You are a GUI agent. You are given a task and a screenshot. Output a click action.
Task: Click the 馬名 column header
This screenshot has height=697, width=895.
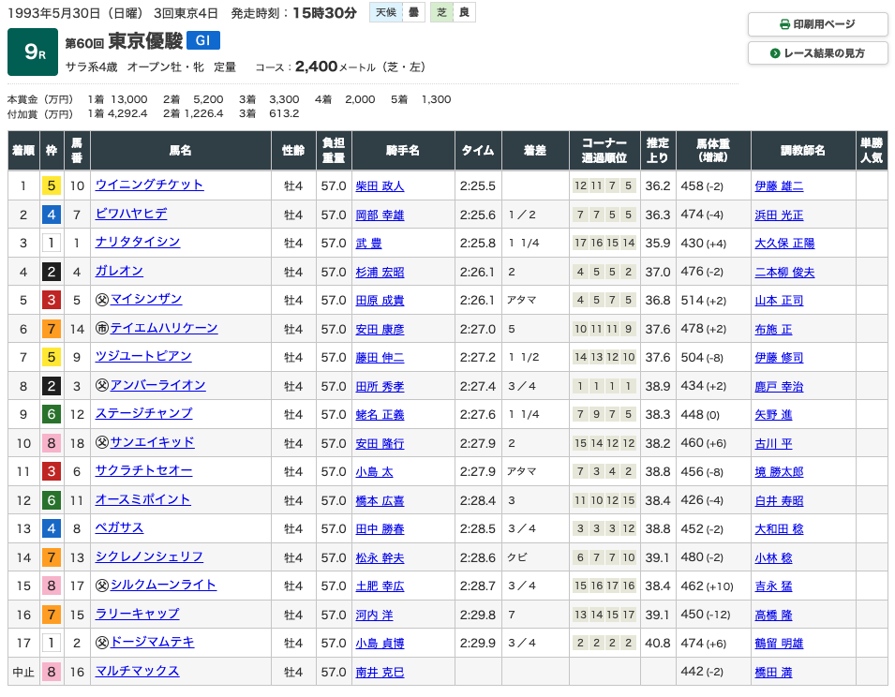(x=180, y=150)
